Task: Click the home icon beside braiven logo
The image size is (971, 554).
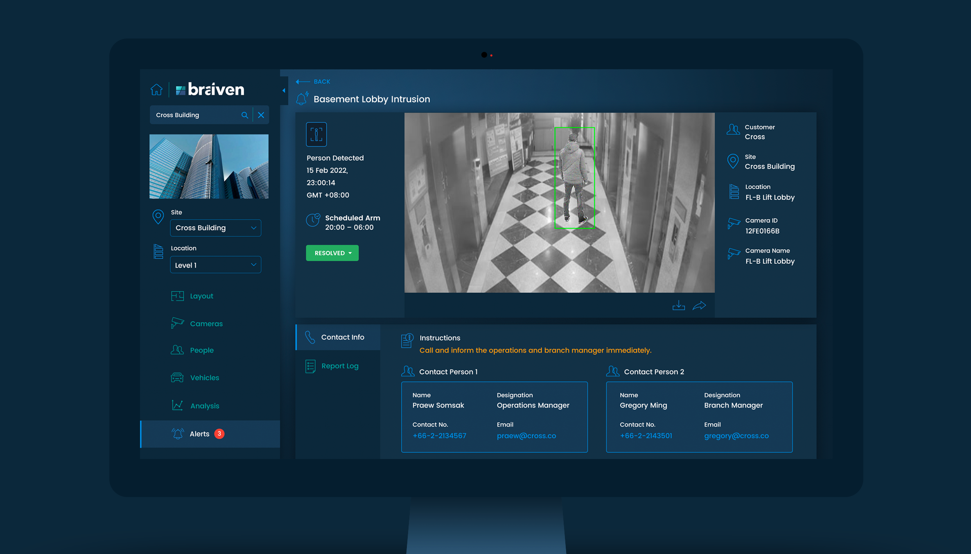Action: (156, 89)
